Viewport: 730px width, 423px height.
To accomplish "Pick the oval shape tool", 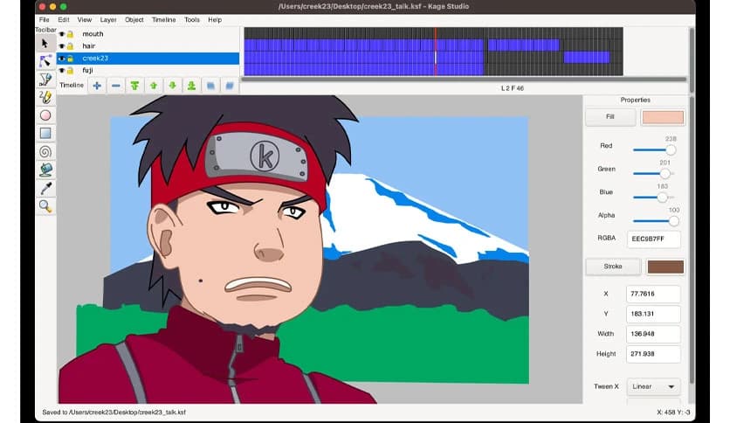I will [45, 115].
